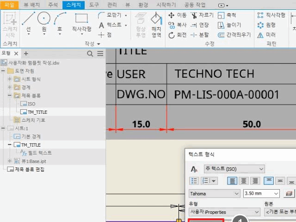
Task: Click the Fill/Hatch Region (해치 영역) tool
Action: [156, 25]
